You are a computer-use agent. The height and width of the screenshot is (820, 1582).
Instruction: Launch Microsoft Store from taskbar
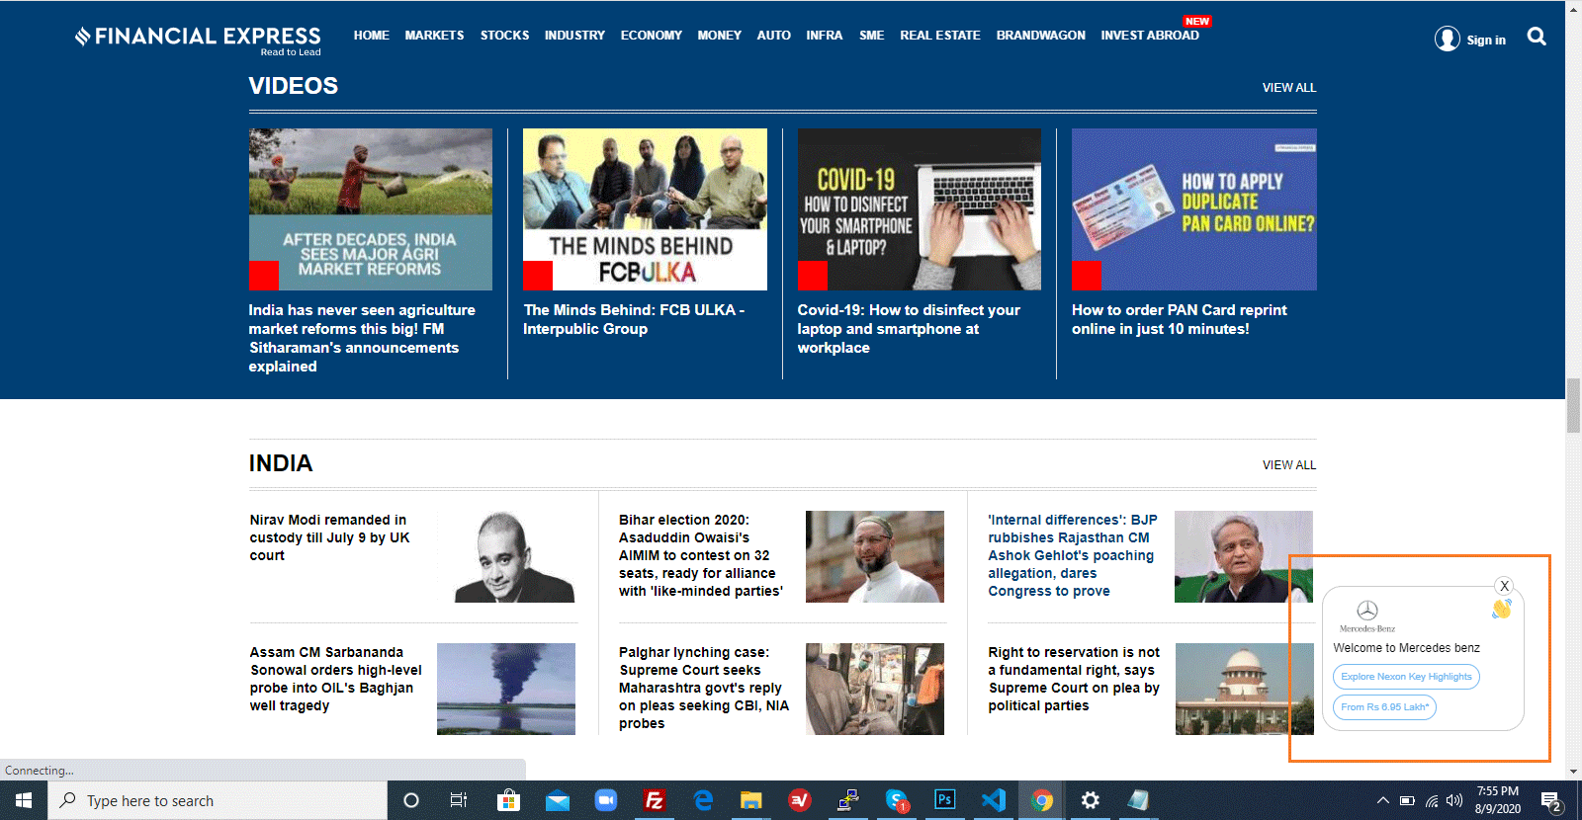[508, 800]
